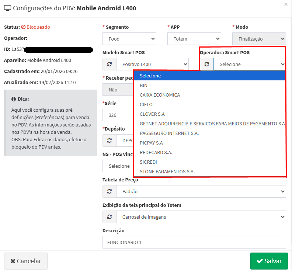Screen dimensions: 292x271
Task: Click the Descrição field with FUNCIONARIO 1
Action: tap(194, 242)
